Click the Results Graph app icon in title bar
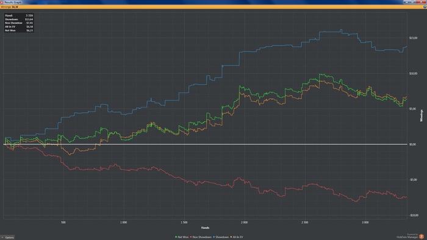427x240 pixels. [x=2, y=2]
